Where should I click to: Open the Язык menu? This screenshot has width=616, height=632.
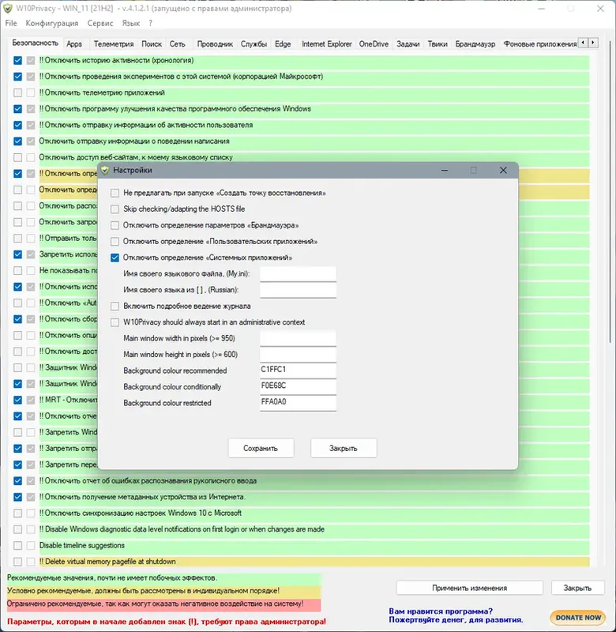tap(131, 24)
